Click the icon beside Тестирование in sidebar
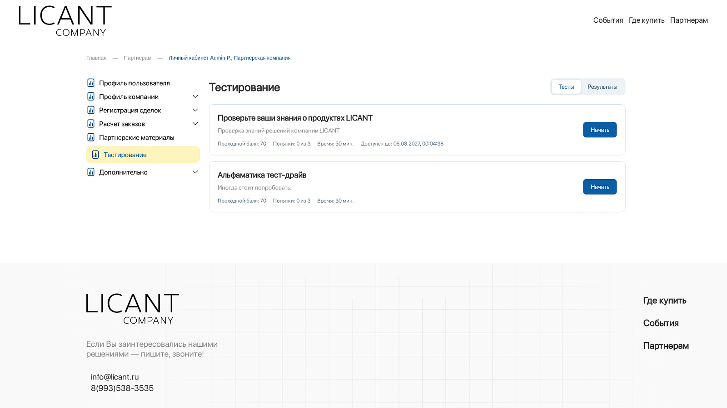This screenshot has height=408, width=727. click(95, 155)
